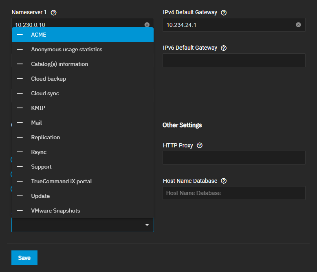Focus the IPv6 Default Gateway input
The height and width of the screenshot is (272, 317).
point(234,60)
